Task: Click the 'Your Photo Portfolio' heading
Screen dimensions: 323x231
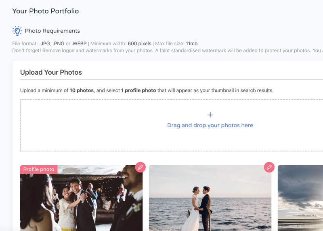Action: pos(46,11)
